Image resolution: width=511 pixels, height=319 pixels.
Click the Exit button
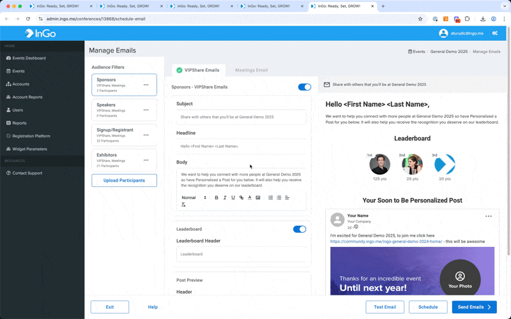110,307
